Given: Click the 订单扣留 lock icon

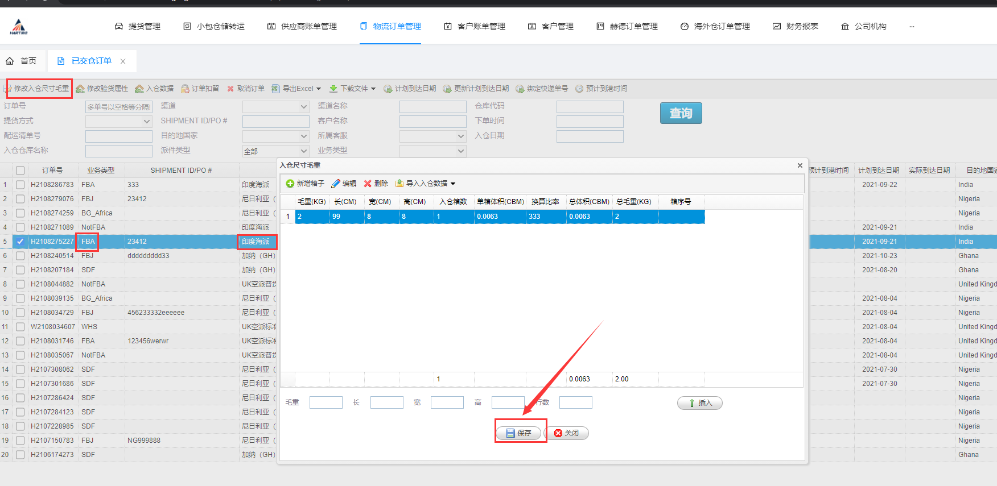Looking at the screenshot, I should coord(185,89).
